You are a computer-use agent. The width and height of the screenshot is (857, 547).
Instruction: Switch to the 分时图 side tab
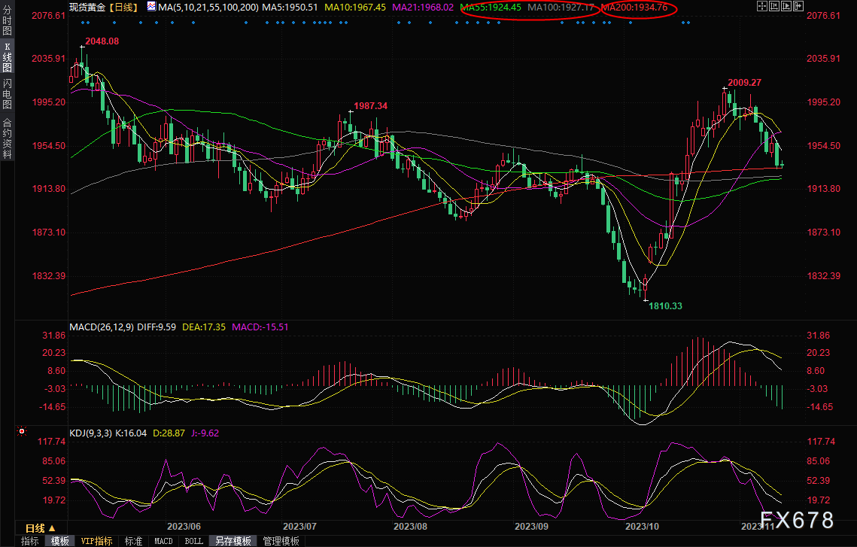tap(7, 20)
